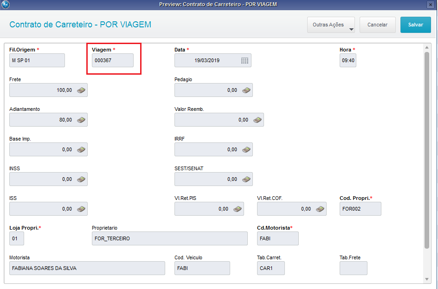
Task: Click the Fil.Origem input field
Action: pos(37,60)
